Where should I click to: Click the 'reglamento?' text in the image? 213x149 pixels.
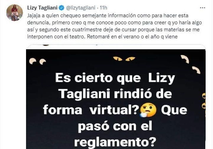point(115,142)
